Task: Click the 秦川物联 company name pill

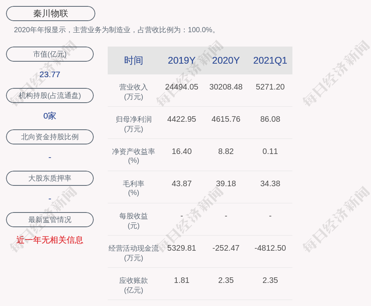Action: coord(51,14)
